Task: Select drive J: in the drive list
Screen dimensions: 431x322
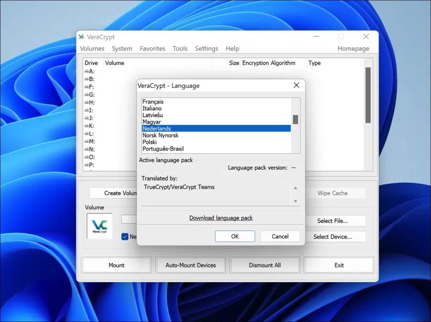Action: pyautogui.click(x=90, y=118)
